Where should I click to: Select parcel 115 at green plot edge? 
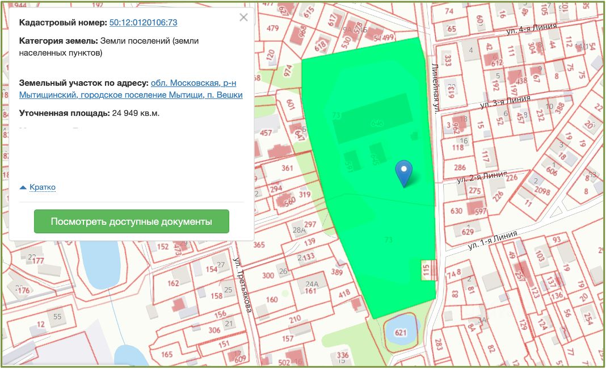pyautogui.click(x=426, y=269)
